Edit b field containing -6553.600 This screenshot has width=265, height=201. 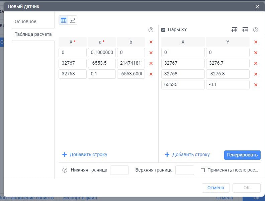(131, 74)
